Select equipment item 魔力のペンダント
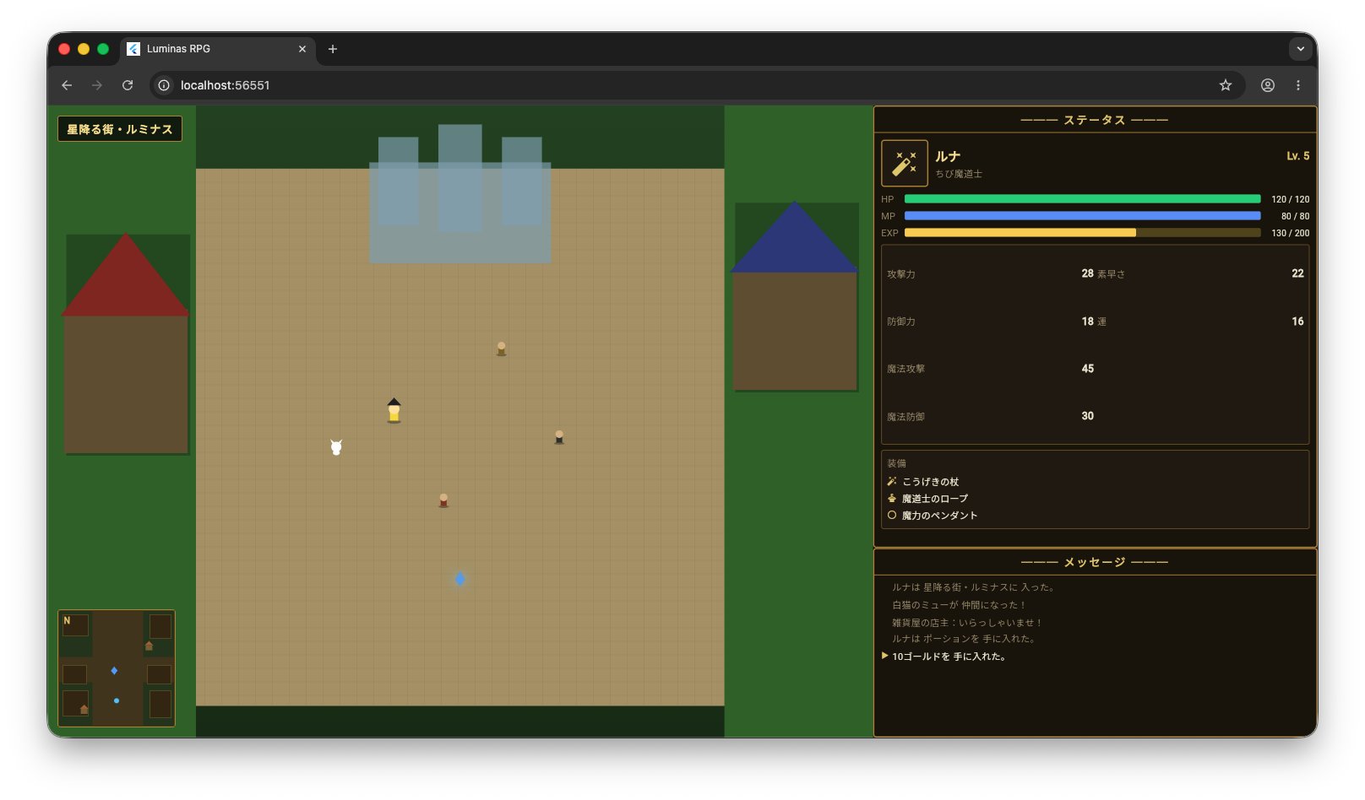Viewport: 1365px width, 800px height. point(939,516)
